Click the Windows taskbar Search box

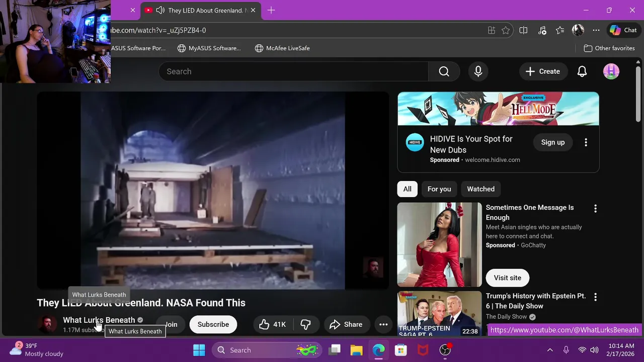coord(266,350)
